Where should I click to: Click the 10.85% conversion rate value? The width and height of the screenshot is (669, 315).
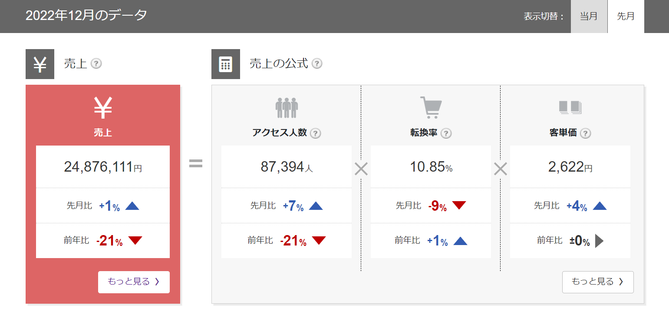point(431,167)
